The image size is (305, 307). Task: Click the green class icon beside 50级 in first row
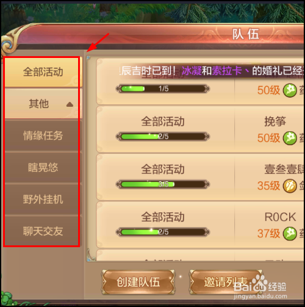click(x=290, y=90)
